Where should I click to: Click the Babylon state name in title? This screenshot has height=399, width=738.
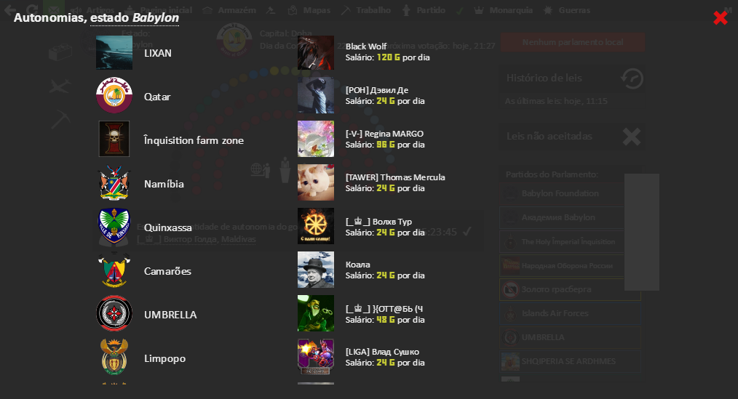click(x=155, y=18)
